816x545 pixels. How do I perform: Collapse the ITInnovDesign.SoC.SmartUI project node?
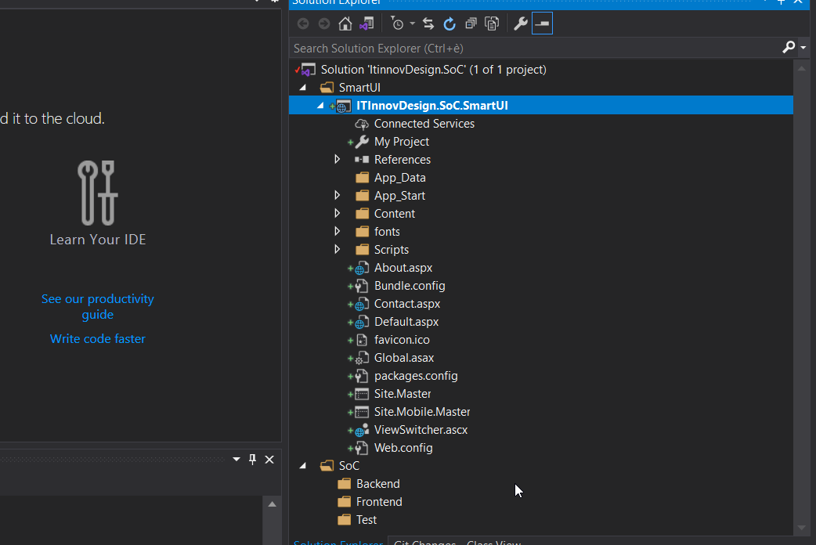(x=320, y=106)
